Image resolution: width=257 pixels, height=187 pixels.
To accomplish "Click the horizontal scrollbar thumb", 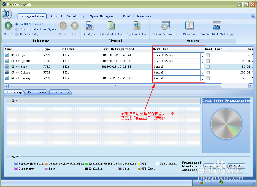I will click(115, 86).
